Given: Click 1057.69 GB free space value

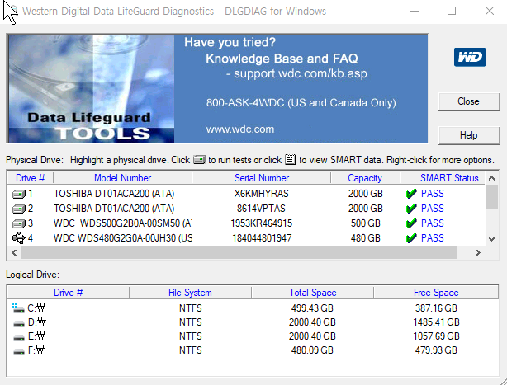Looking at the screenshot, I should tap(436, 336).
